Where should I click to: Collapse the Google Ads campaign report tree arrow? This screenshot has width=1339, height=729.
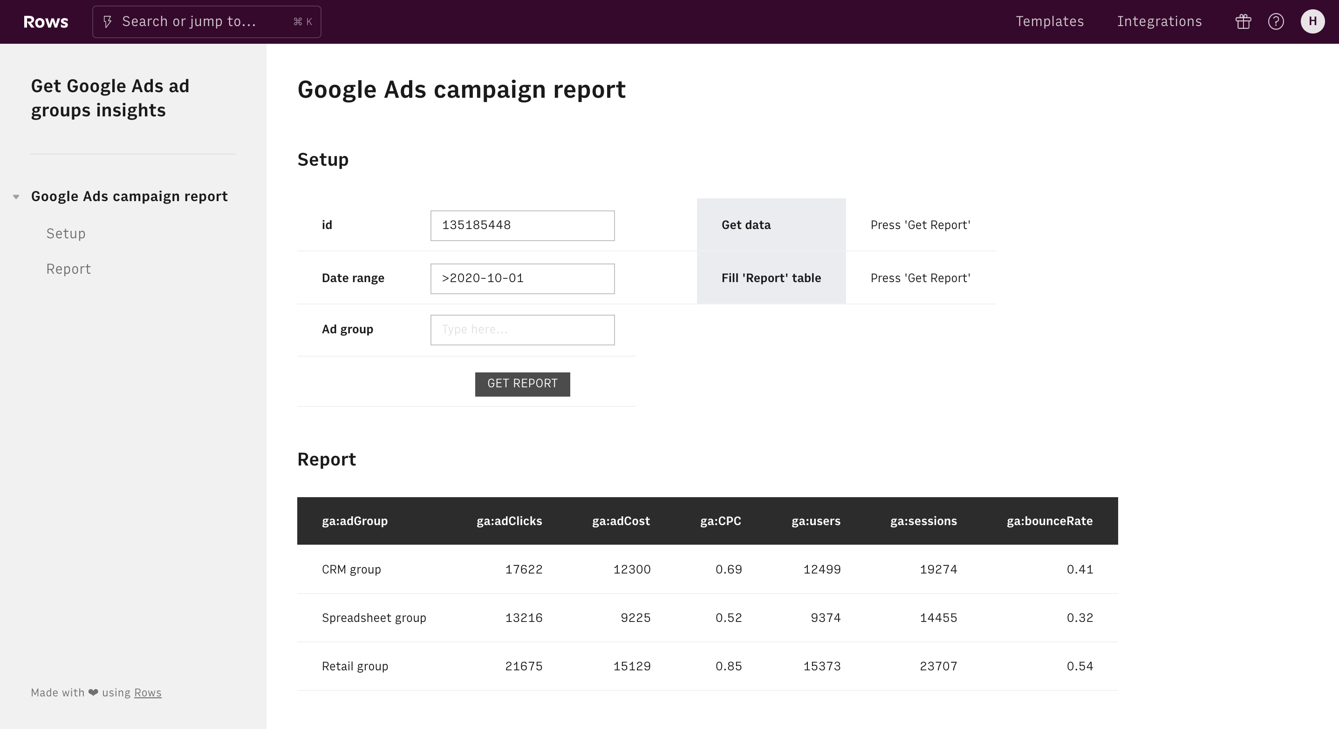[16, 197]
